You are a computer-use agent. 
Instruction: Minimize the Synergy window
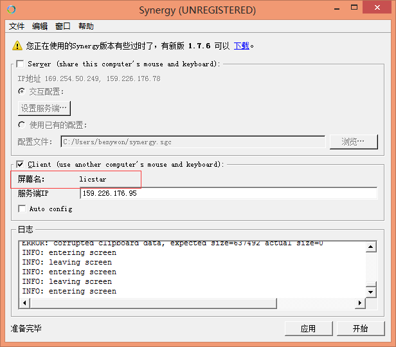tap(337, 9)
